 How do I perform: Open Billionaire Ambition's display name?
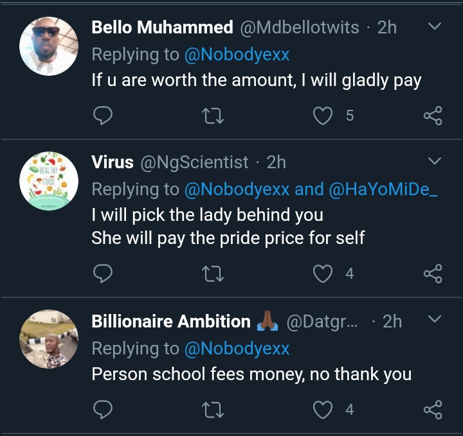click(171, 321)
